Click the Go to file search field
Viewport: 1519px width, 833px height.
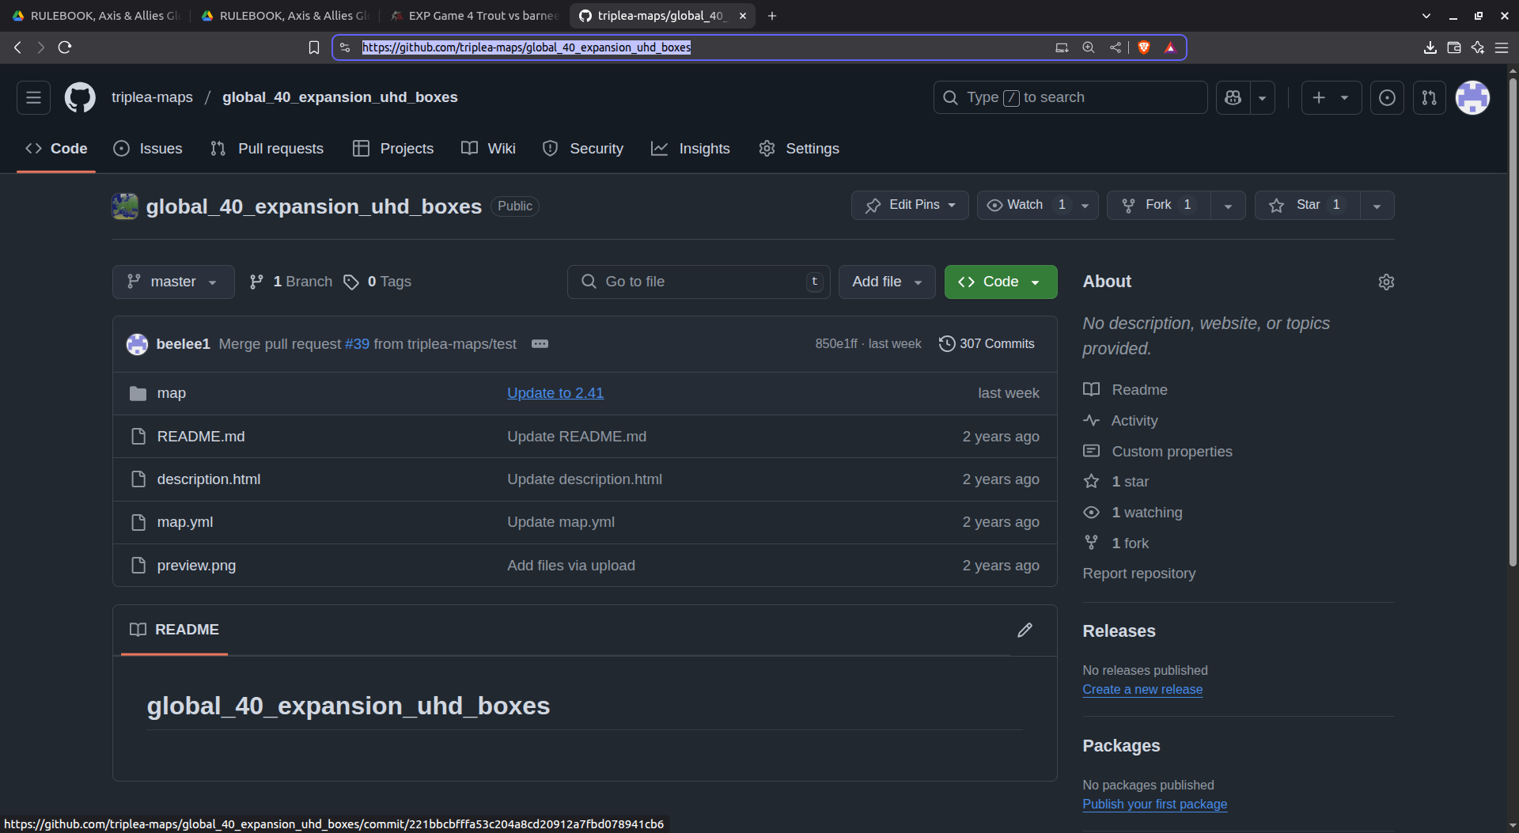698,282
